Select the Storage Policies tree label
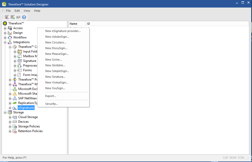The height and width of the screenshot is (162, 252). tap(29, 126)
